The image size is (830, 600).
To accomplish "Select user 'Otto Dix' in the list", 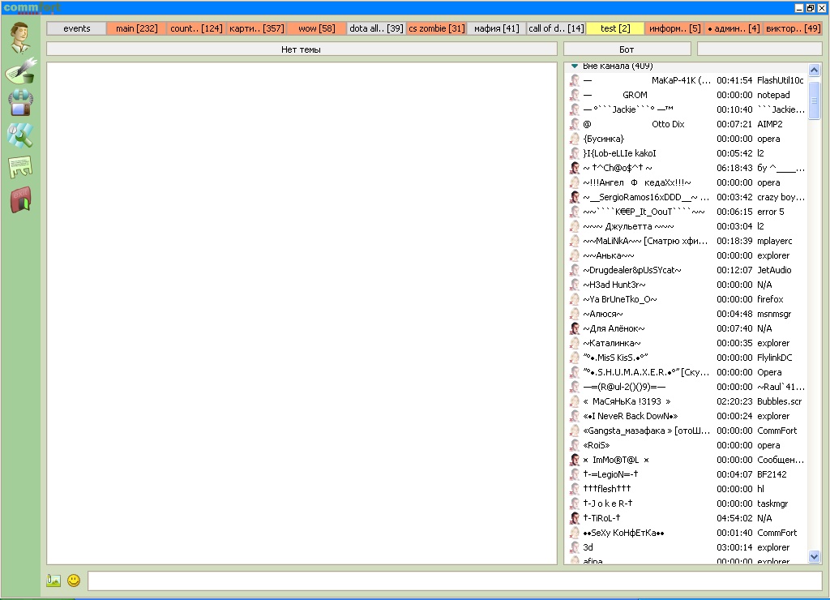I will point(667,124).
